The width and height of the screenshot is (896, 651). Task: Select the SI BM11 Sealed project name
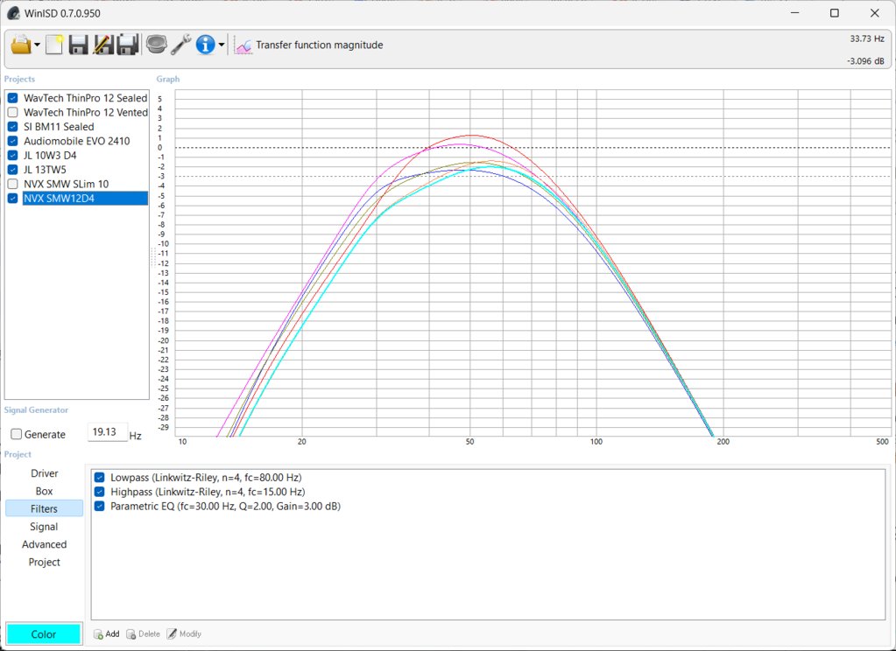[59, 127]
